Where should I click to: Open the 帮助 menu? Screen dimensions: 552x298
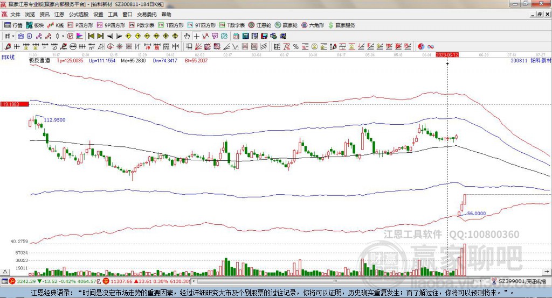pos(166,15)
